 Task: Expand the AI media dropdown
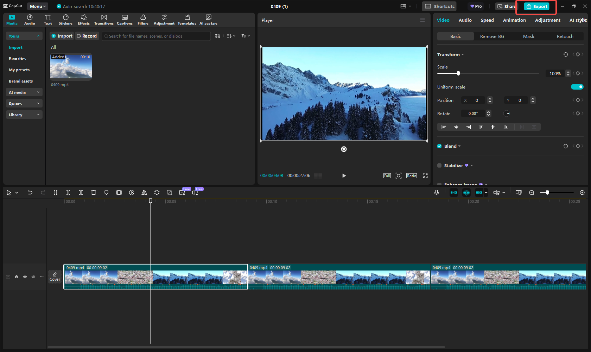(x=24, y=92)
